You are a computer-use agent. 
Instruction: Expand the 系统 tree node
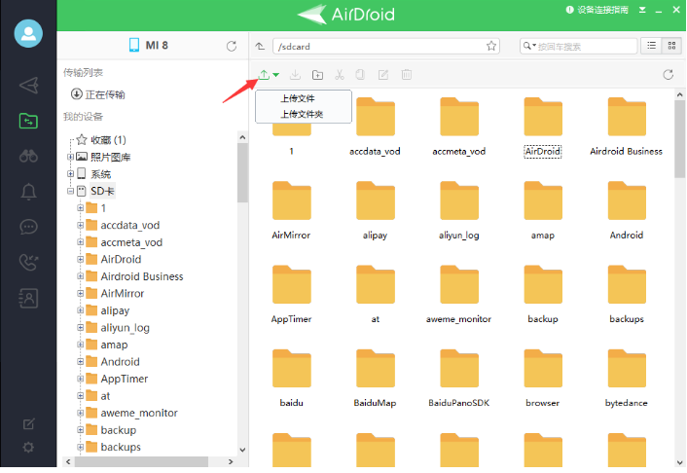[70, 174]
